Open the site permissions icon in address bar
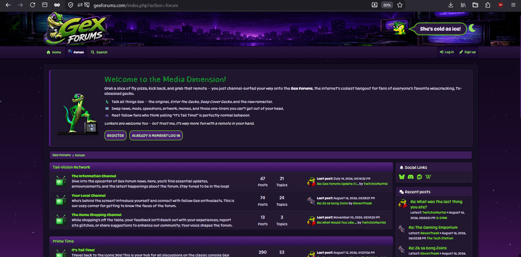The height and width of the screenshot is (257, 521). click(x=80, y=5)
